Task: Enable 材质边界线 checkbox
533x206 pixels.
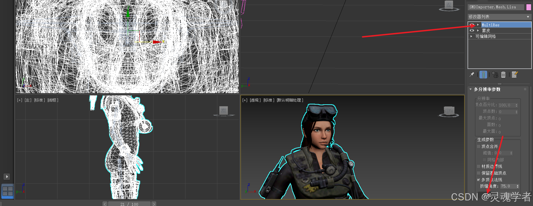Action: tap(479, 166)
